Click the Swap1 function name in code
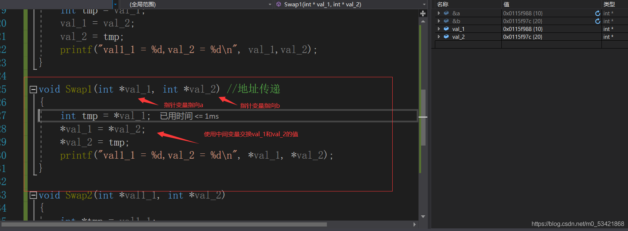The height and width of the screenshot is (231, 628). 78,89
